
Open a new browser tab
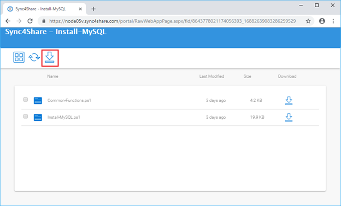click(x=93, y=9)
